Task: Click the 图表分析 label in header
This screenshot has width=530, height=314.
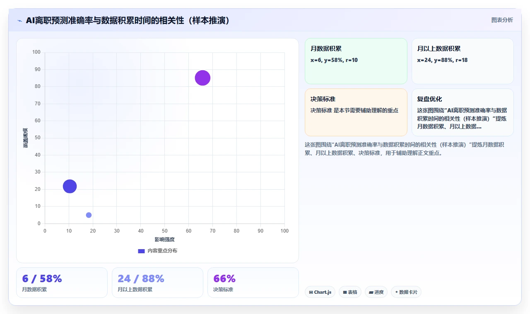Action: 502,20
